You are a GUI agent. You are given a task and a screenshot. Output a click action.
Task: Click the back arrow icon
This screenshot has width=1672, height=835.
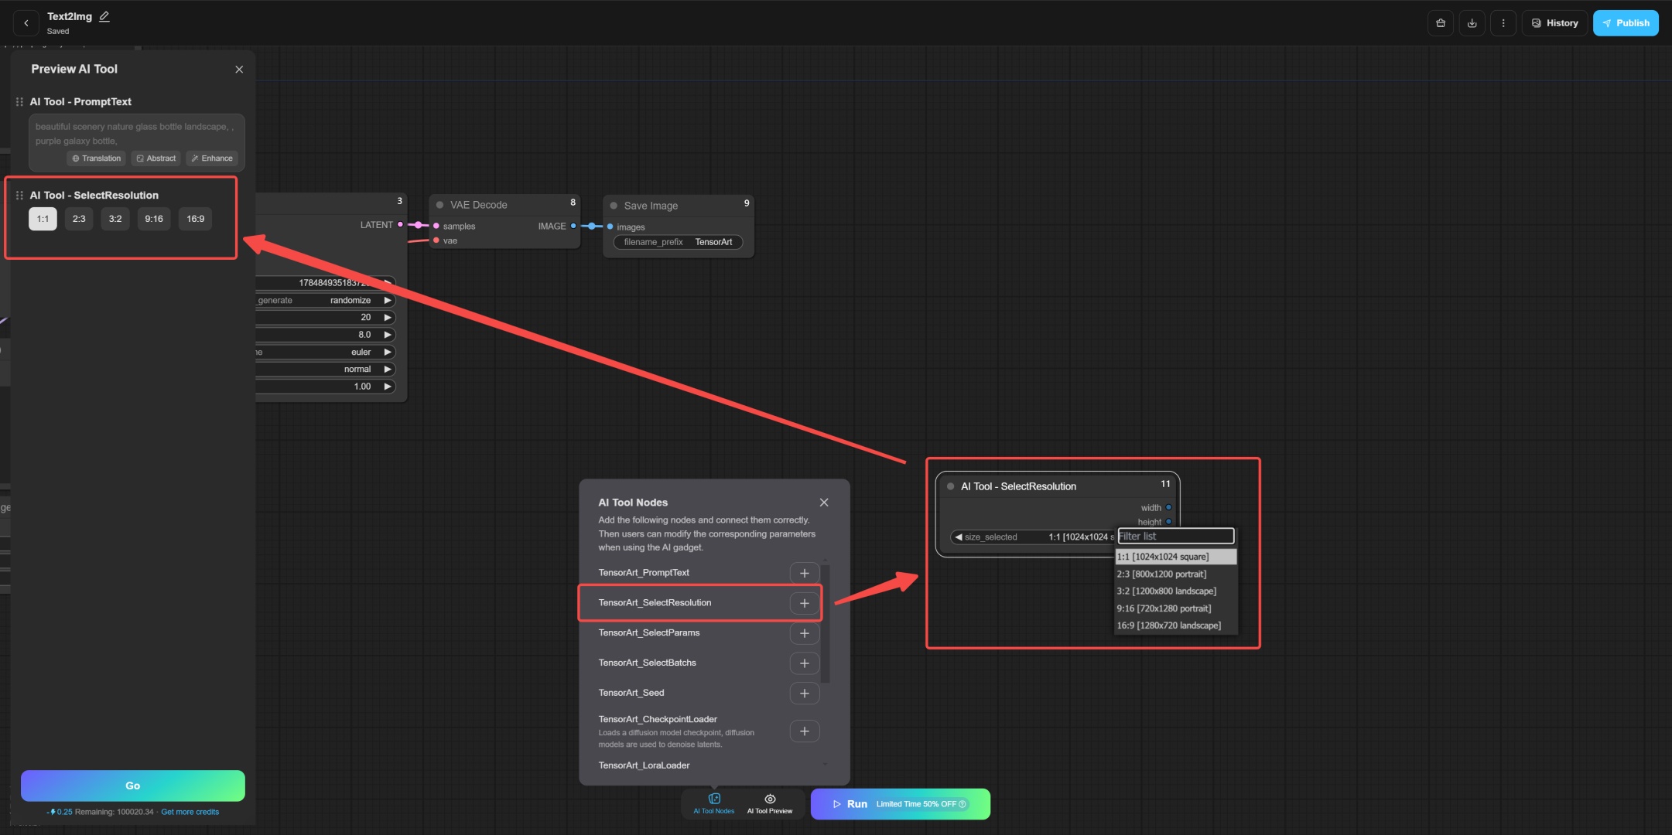pyautogui.click(x=26, y=23)
